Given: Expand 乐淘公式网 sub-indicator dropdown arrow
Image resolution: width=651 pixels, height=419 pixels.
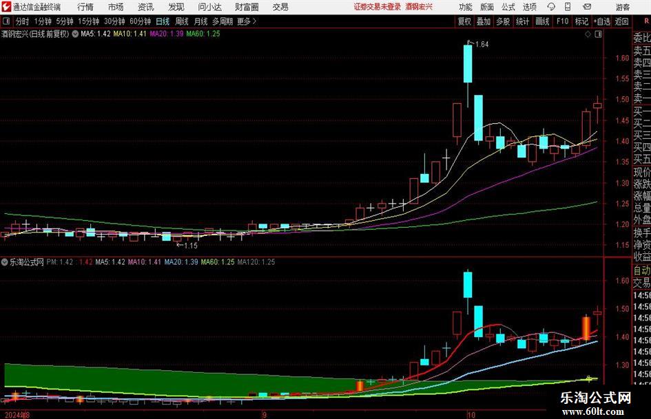Looking at the screenshot, I should (5, 261).
